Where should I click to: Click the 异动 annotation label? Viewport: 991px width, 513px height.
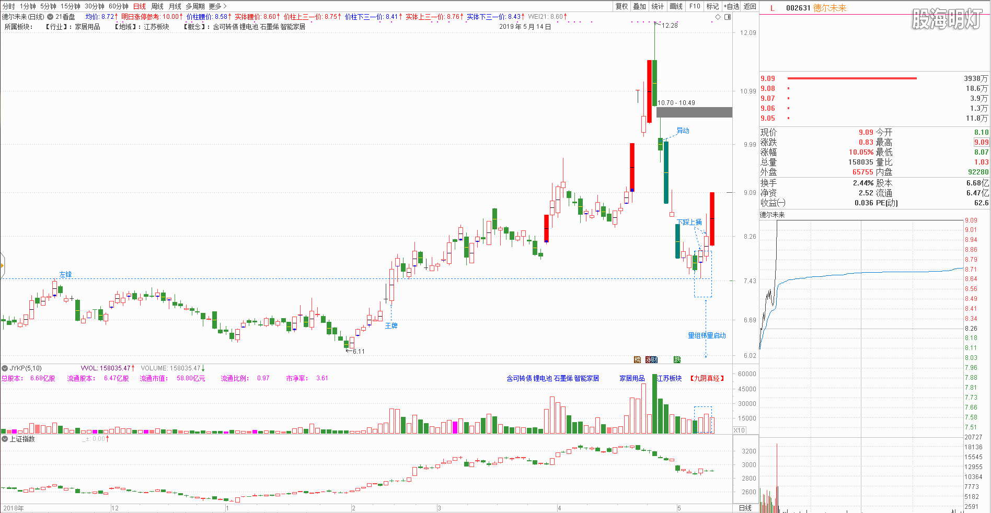click(x=683, y=131)
